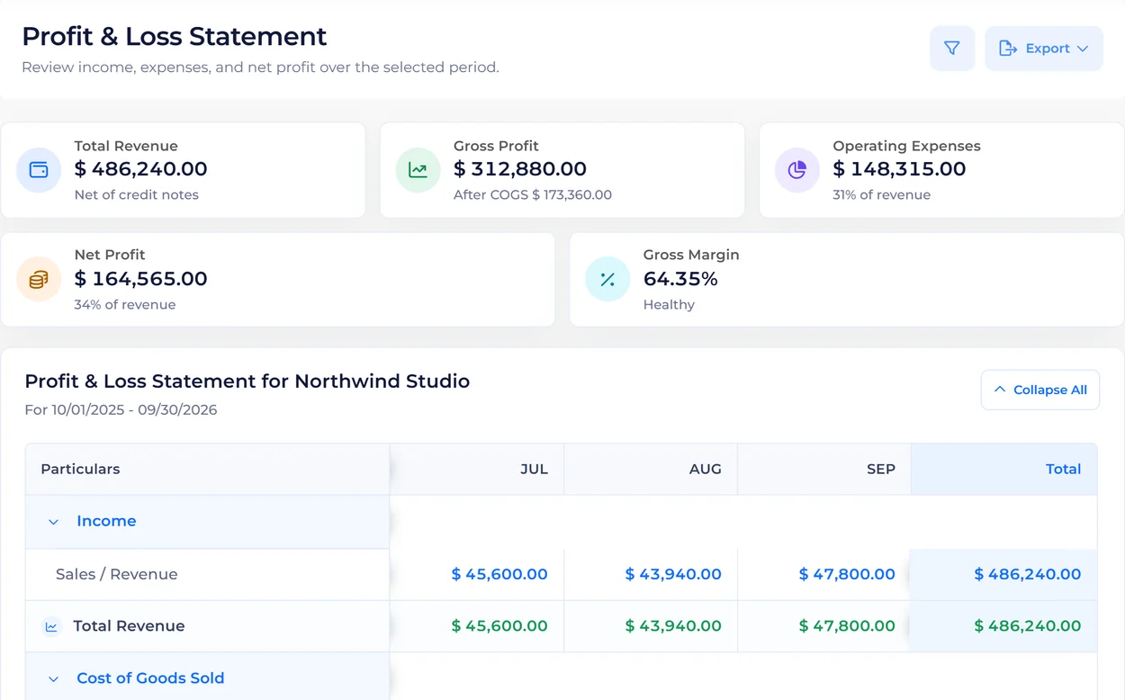This screenshot has height=700, width=1125.
Task: Click Sales / Revenue row label
Action: point(117,574)
